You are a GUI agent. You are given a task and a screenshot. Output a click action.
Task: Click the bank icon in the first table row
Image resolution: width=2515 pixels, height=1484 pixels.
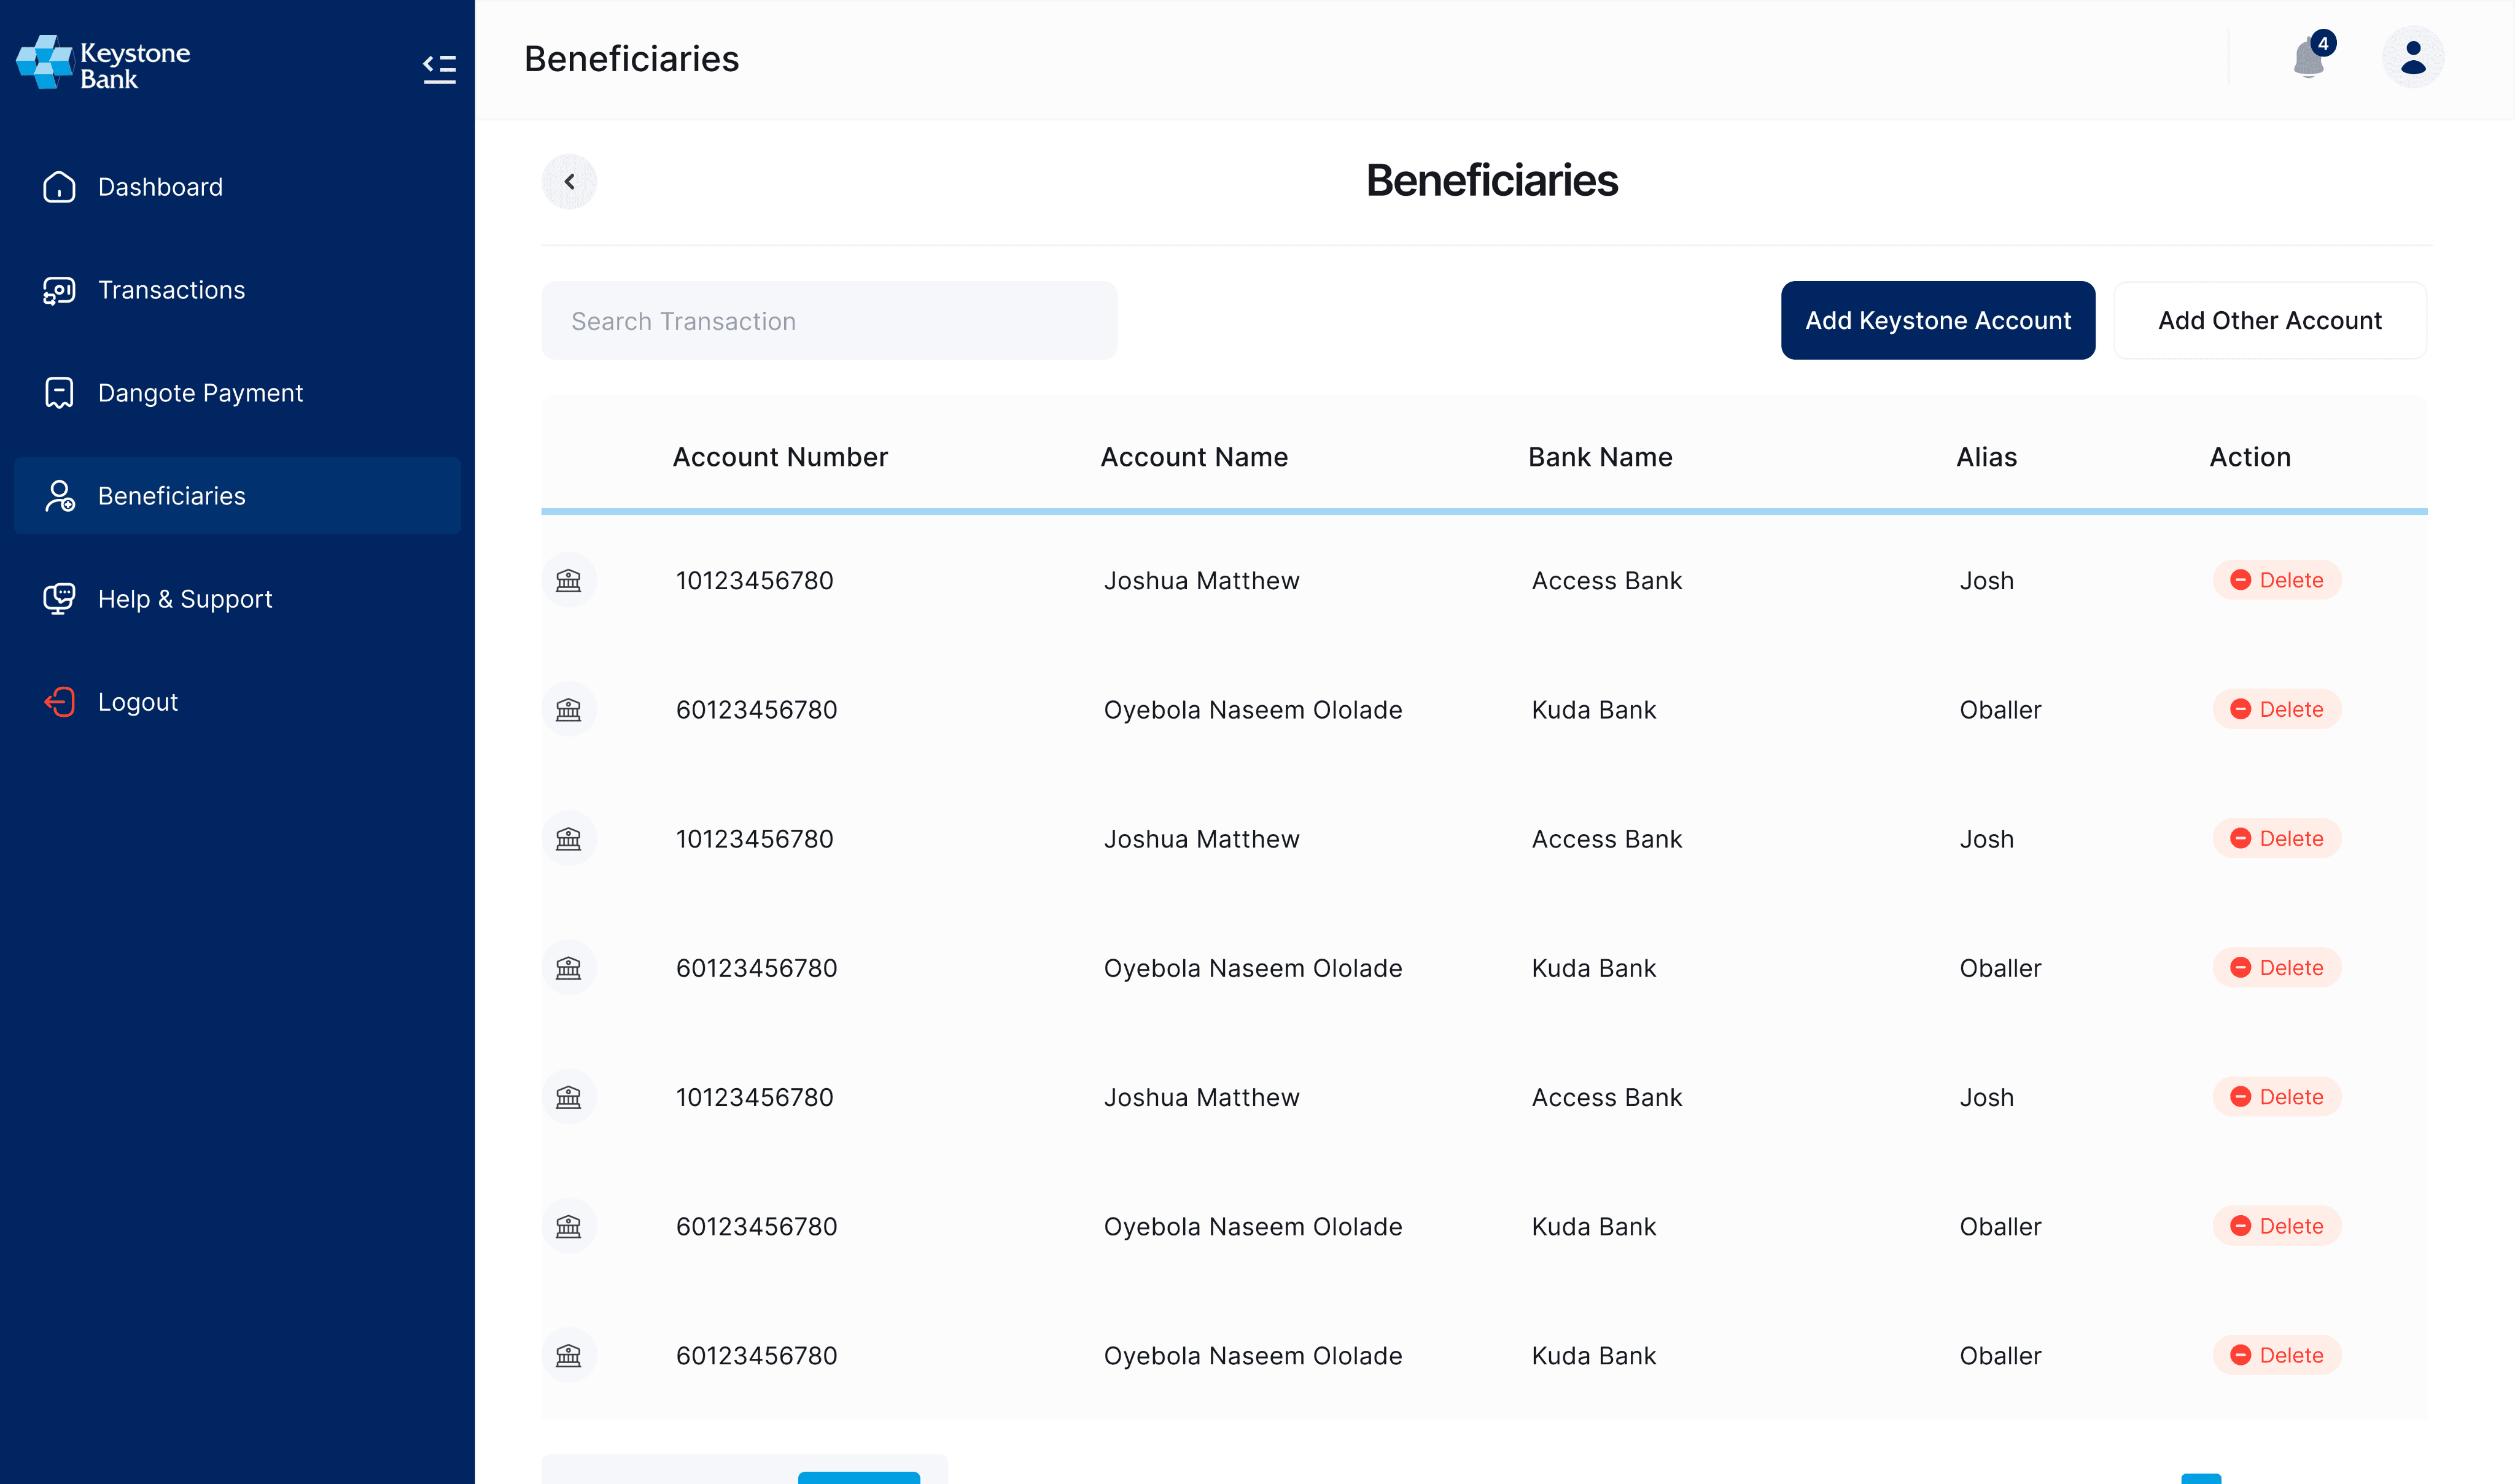[x=568, y=580]
